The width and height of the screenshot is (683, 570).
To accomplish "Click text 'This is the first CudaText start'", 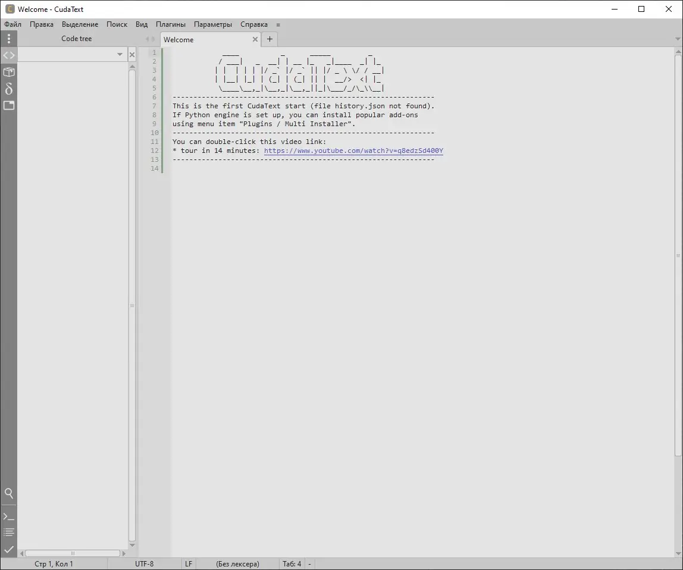I will coord(239,106).
